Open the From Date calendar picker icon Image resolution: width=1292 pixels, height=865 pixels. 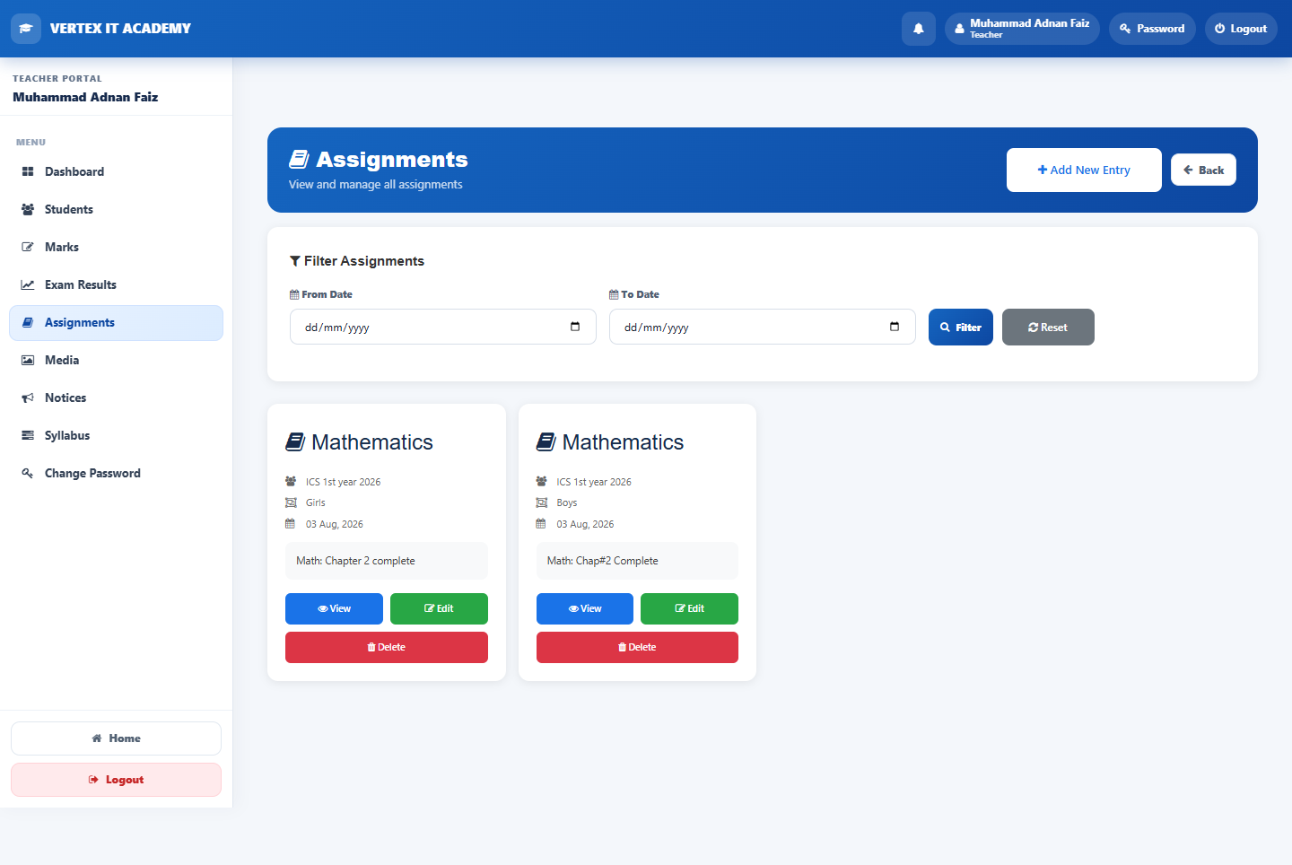(x=575, y=327)
